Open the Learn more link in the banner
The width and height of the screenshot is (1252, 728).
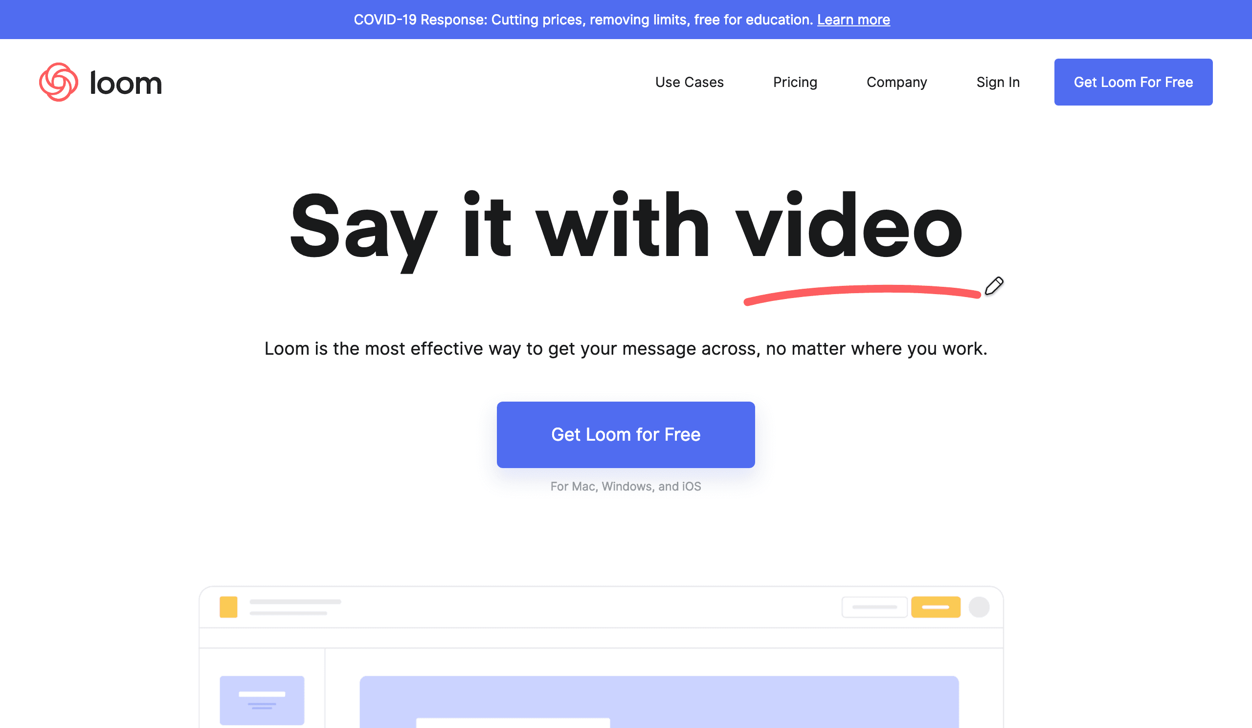pos(853,20)
